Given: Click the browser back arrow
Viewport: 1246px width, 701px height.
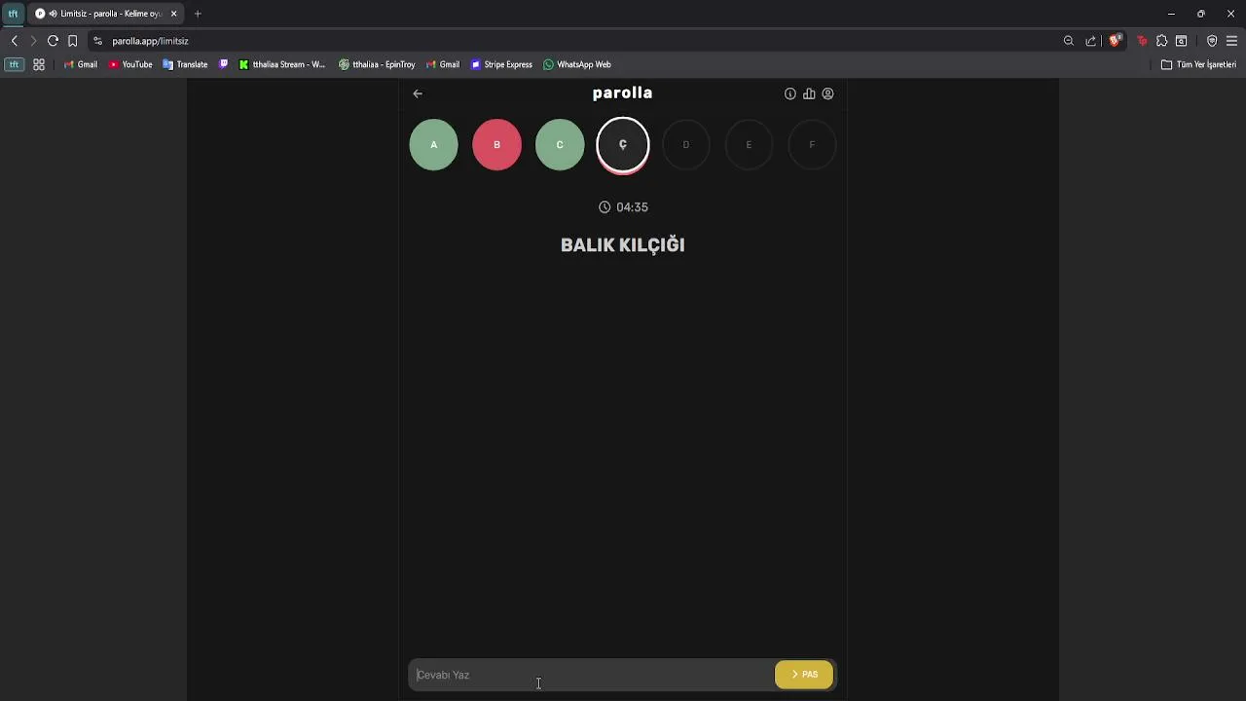Looking at the screenshot, I should coord(14,41).
